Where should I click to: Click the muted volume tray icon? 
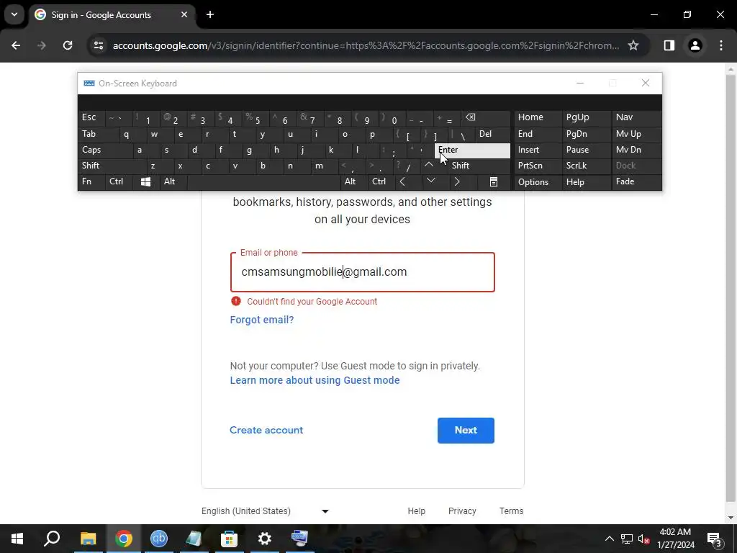click(643, 539)
